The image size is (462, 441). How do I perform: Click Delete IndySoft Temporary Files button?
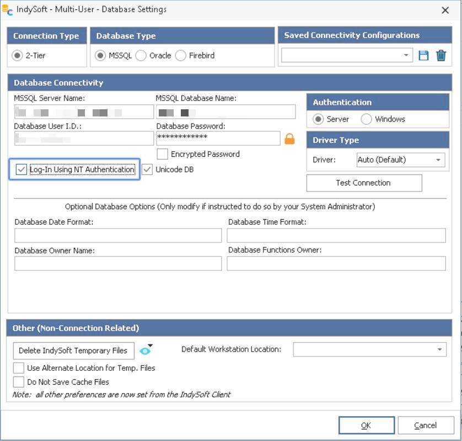74,350
